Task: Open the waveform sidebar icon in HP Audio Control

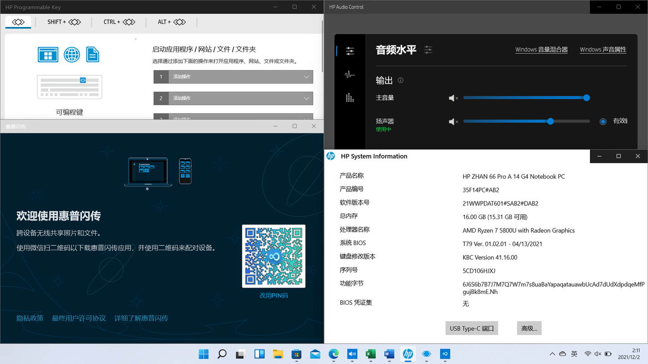Action: point(350,75)
